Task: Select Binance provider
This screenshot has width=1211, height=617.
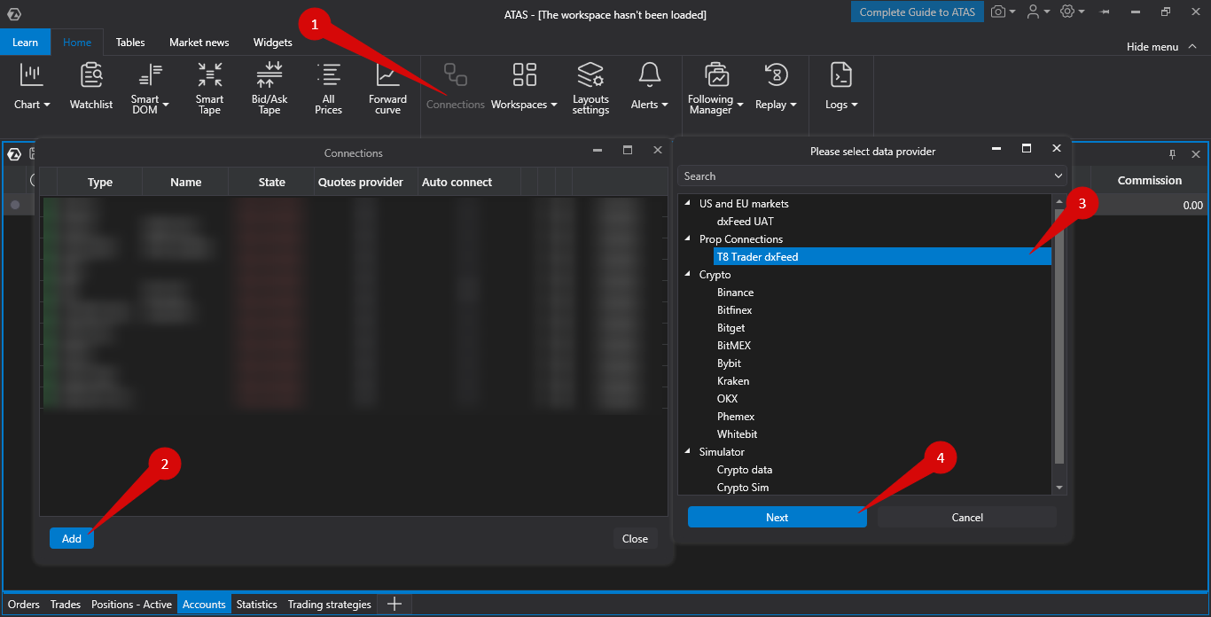Action: click(x=736, y=292)
